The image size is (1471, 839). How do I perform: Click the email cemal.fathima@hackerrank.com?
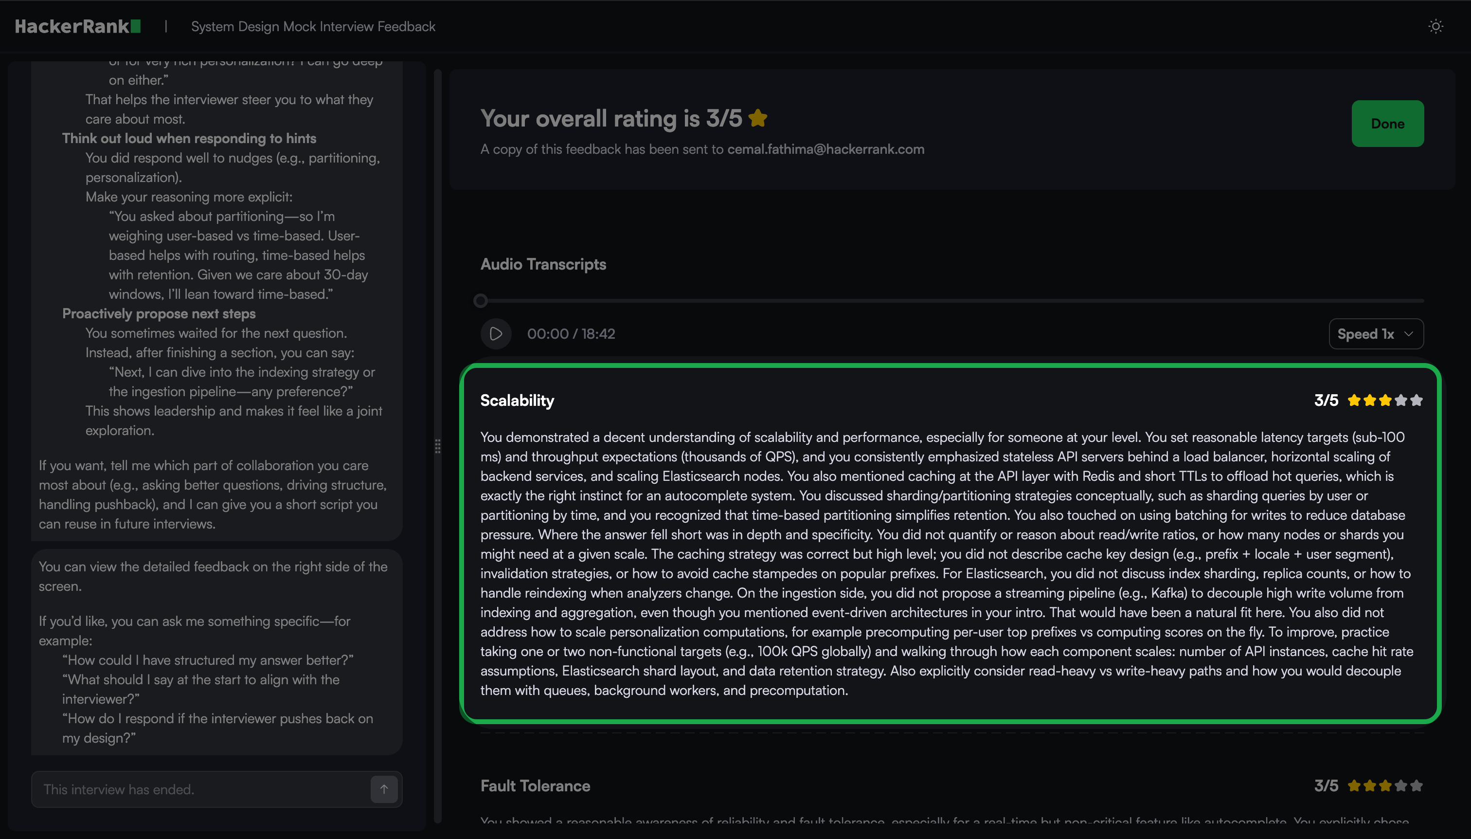tap(825, 149)
